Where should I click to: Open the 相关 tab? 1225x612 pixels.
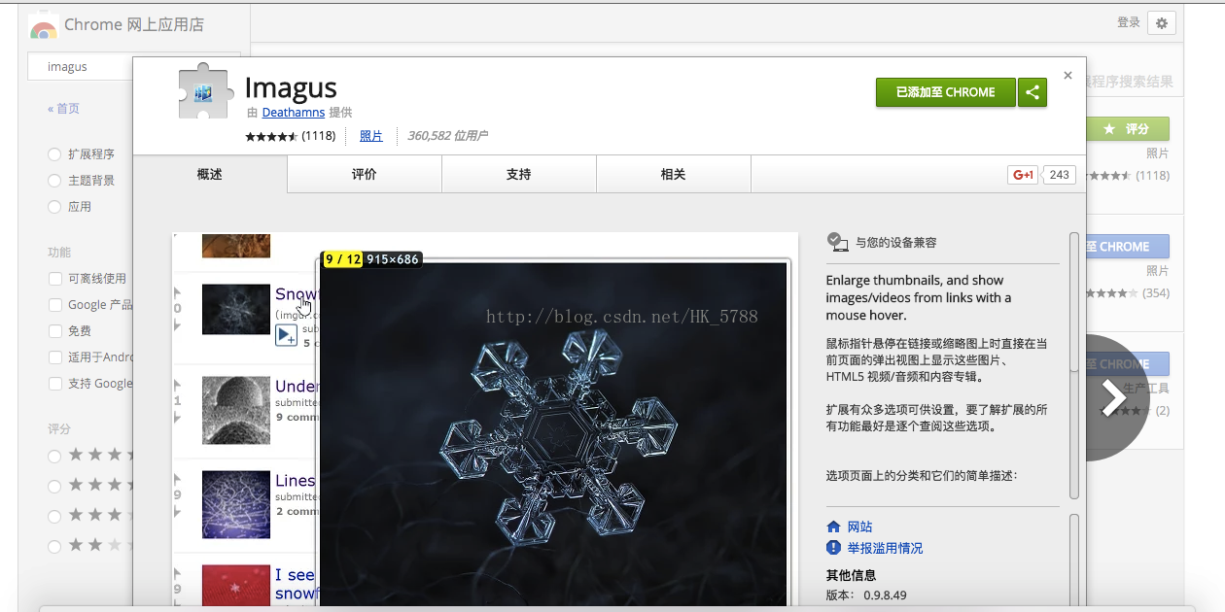coord(674,175)
